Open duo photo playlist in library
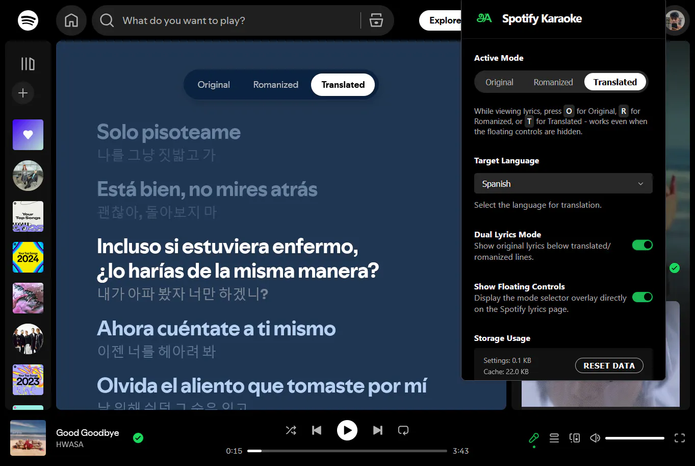The image size is (695, 466). point(28,176)
